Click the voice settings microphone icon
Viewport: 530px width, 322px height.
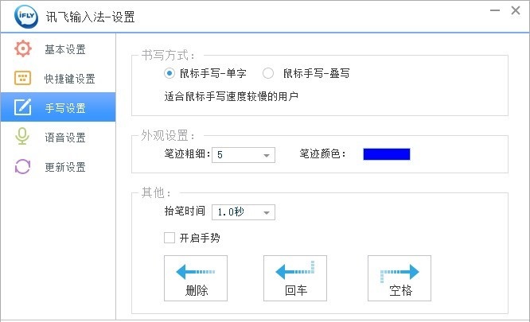pos(23,137)
